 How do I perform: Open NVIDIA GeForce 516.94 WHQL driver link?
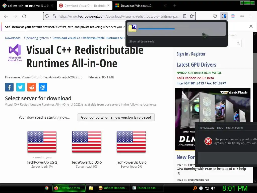point(199,73)
